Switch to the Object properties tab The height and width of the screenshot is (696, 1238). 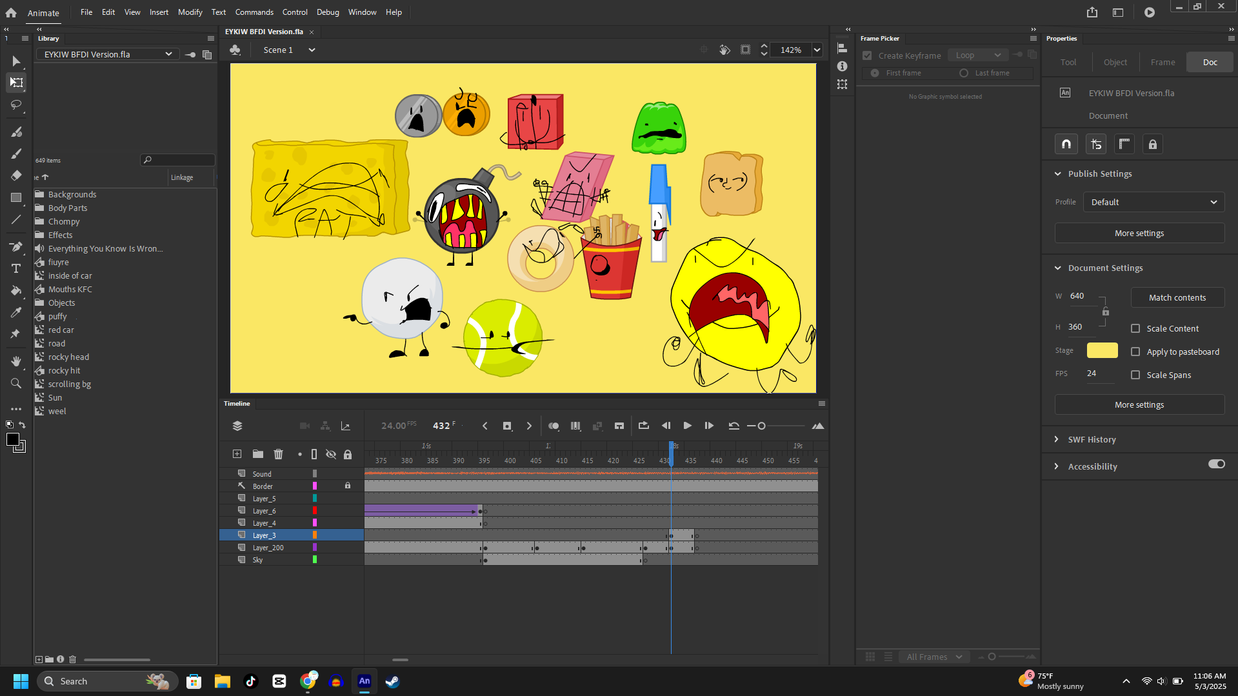(1115, 63)
